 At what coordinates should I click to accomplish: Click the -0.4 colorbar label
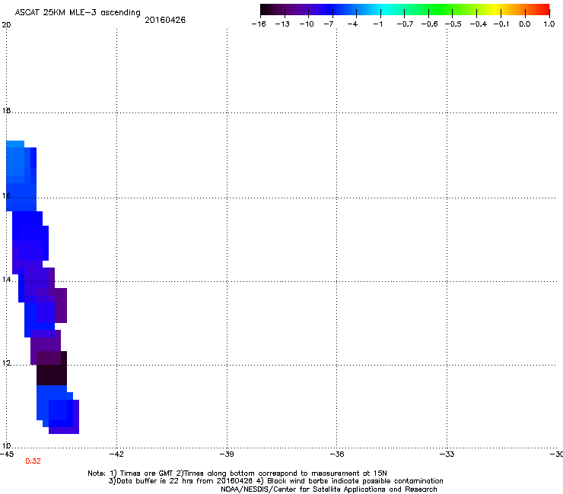tap(479, 24)
